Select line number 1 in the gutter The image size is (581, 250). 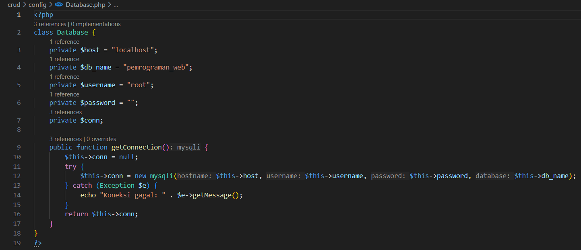point(19,14)
